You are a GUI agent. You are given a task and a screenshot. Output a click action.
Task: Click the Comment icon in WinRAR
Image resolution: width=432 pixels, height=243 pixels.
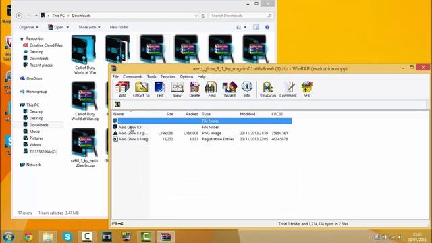coord(288,89)
